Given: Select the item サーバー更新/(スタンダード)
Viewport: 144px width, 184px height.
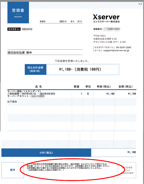Looking at the screenshot, I should pos(24,91).
